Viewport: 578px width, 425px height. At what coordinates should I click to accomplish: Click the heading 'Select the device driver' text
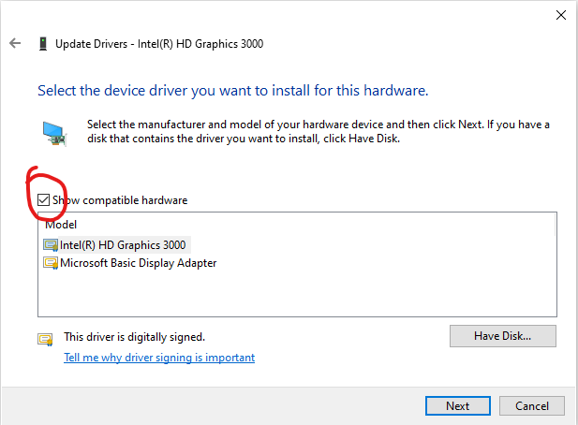coord(233,90)
